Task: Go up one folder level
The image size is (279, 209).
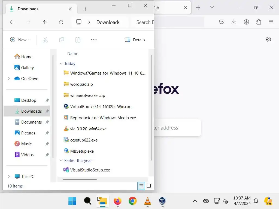Action: [x=45, y=22]
